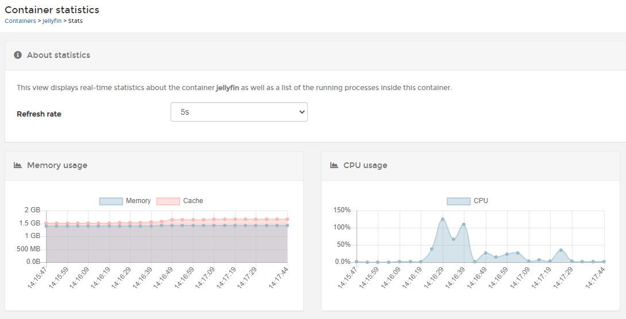This screenshot has height=319, width=626.
Task: Click the blue Memory legend color box
Action: point(111,201)
